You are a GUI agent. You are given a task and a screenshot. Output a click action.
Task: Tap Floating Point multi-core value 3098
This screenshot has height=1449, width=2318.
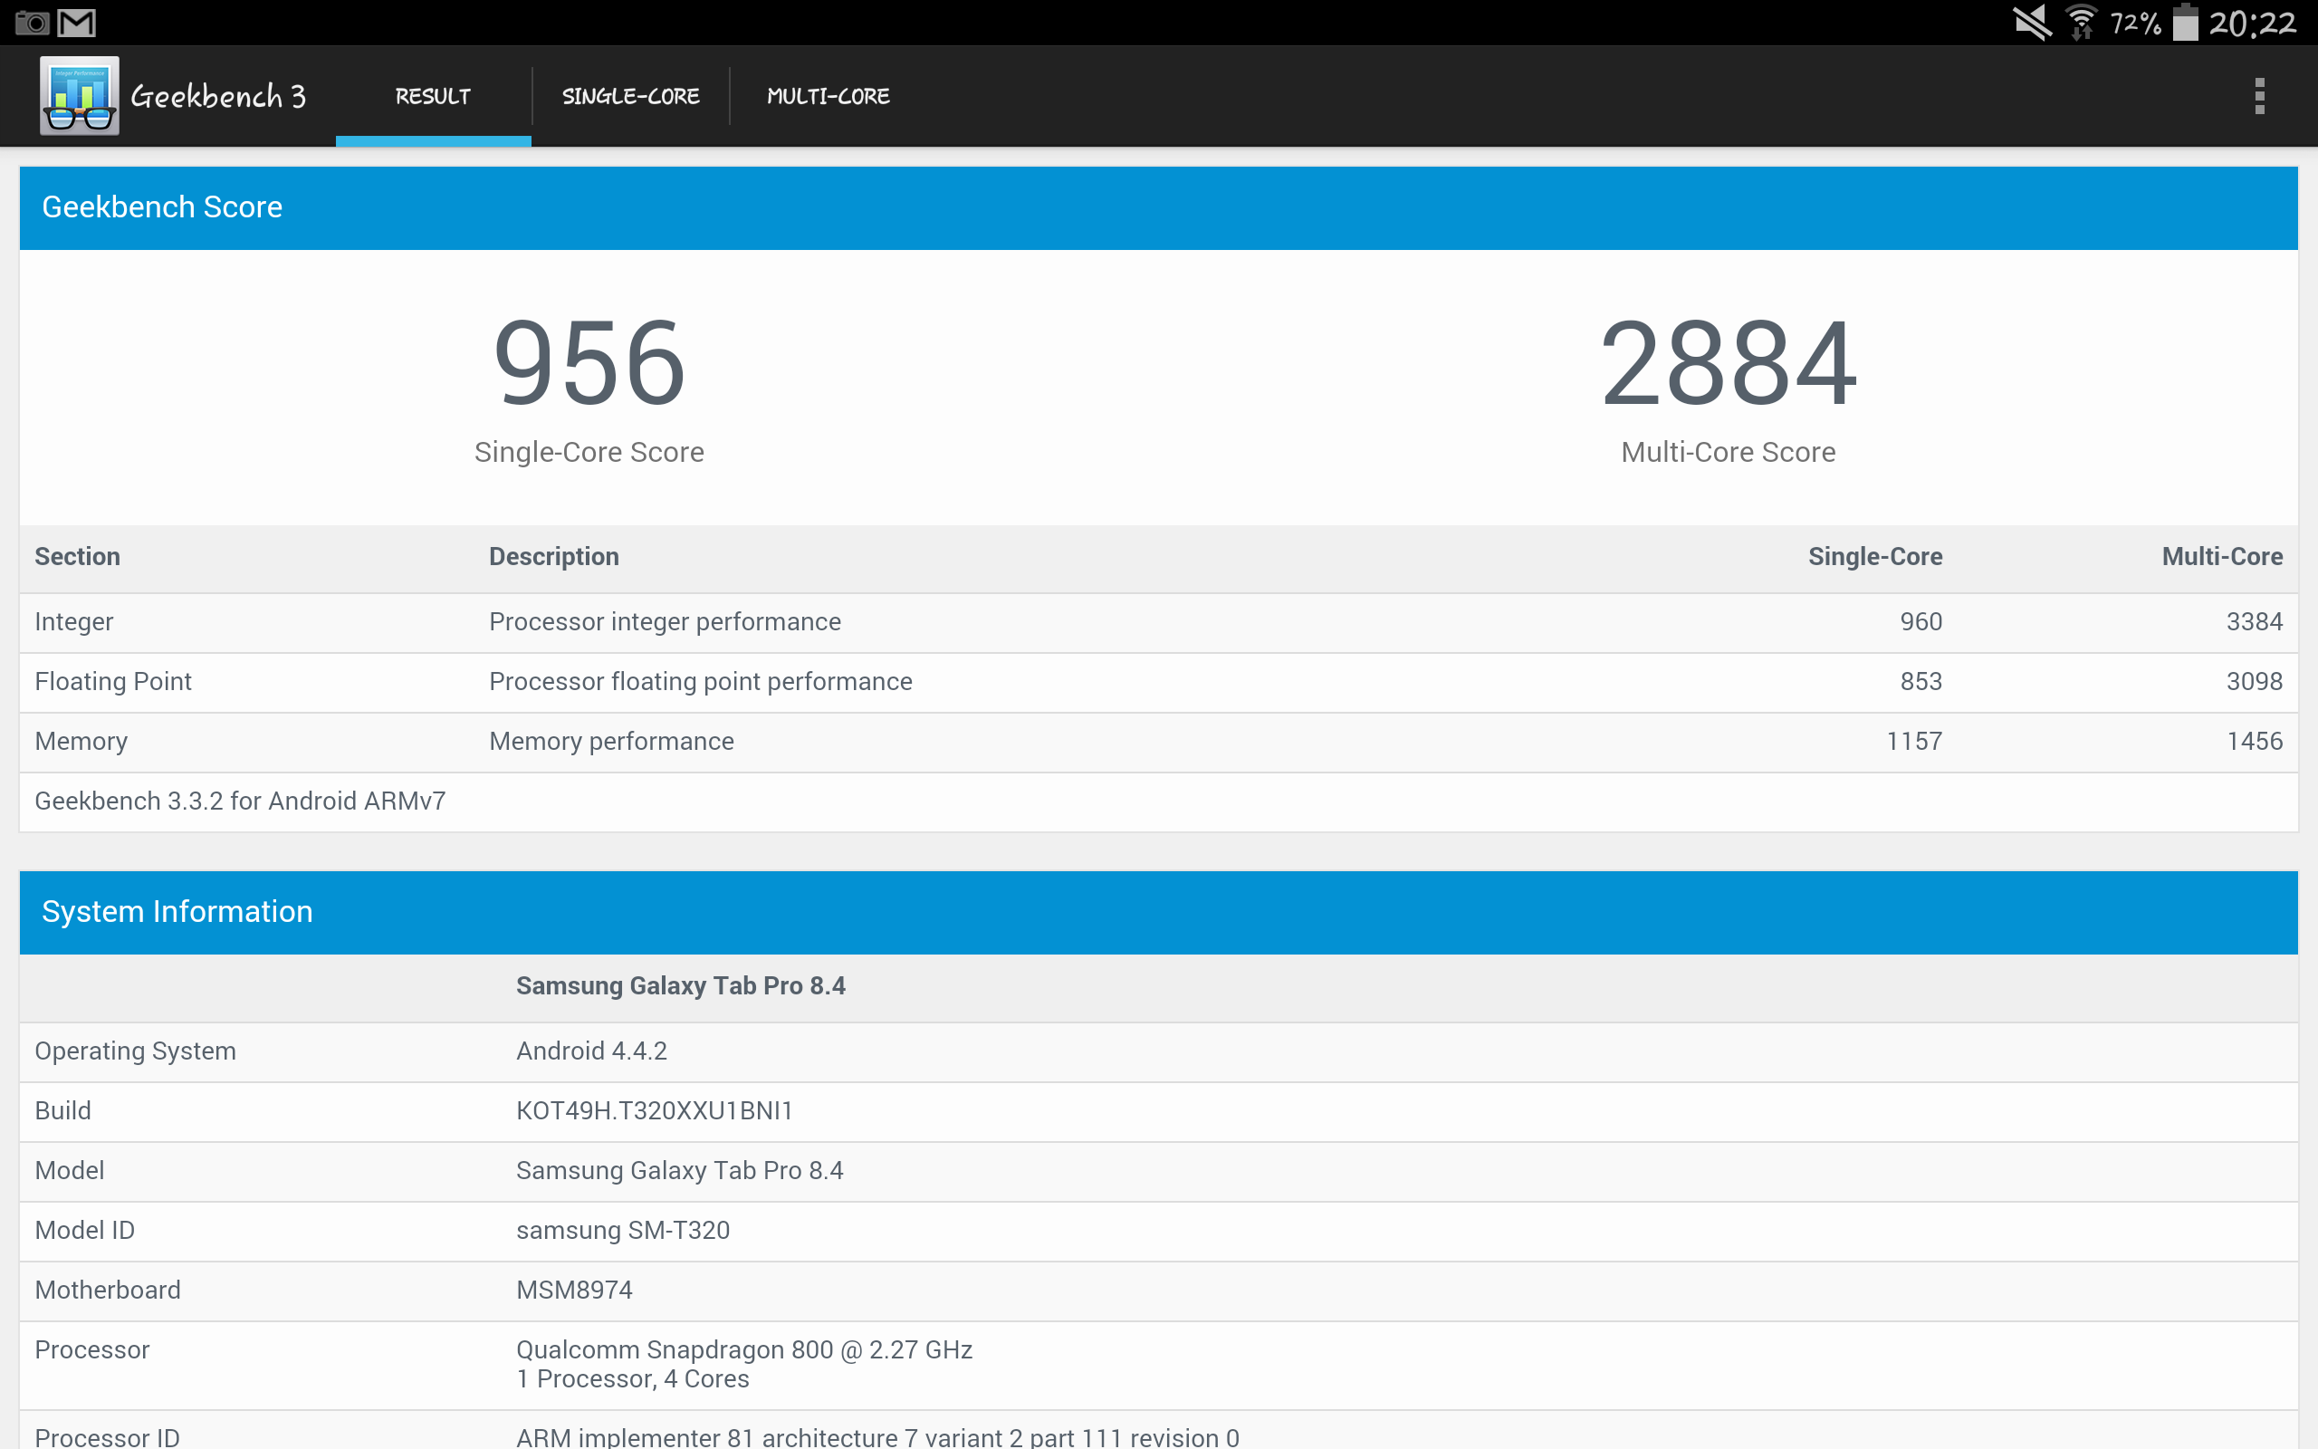tap(2254, 681)
